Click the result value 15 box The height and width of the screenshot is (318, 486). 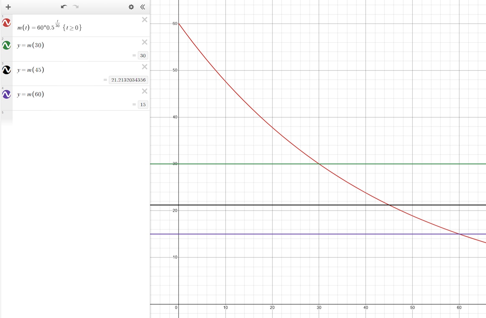(x=143, y=104)
